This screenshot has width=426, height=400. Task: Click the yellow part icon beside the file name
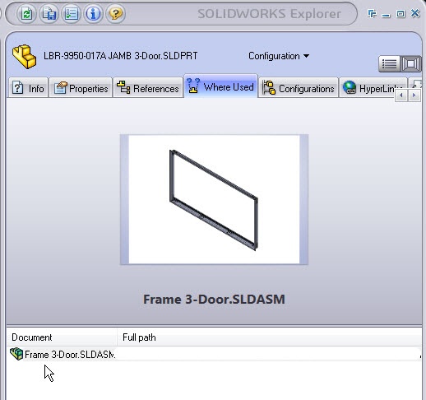tap(25, 56)
